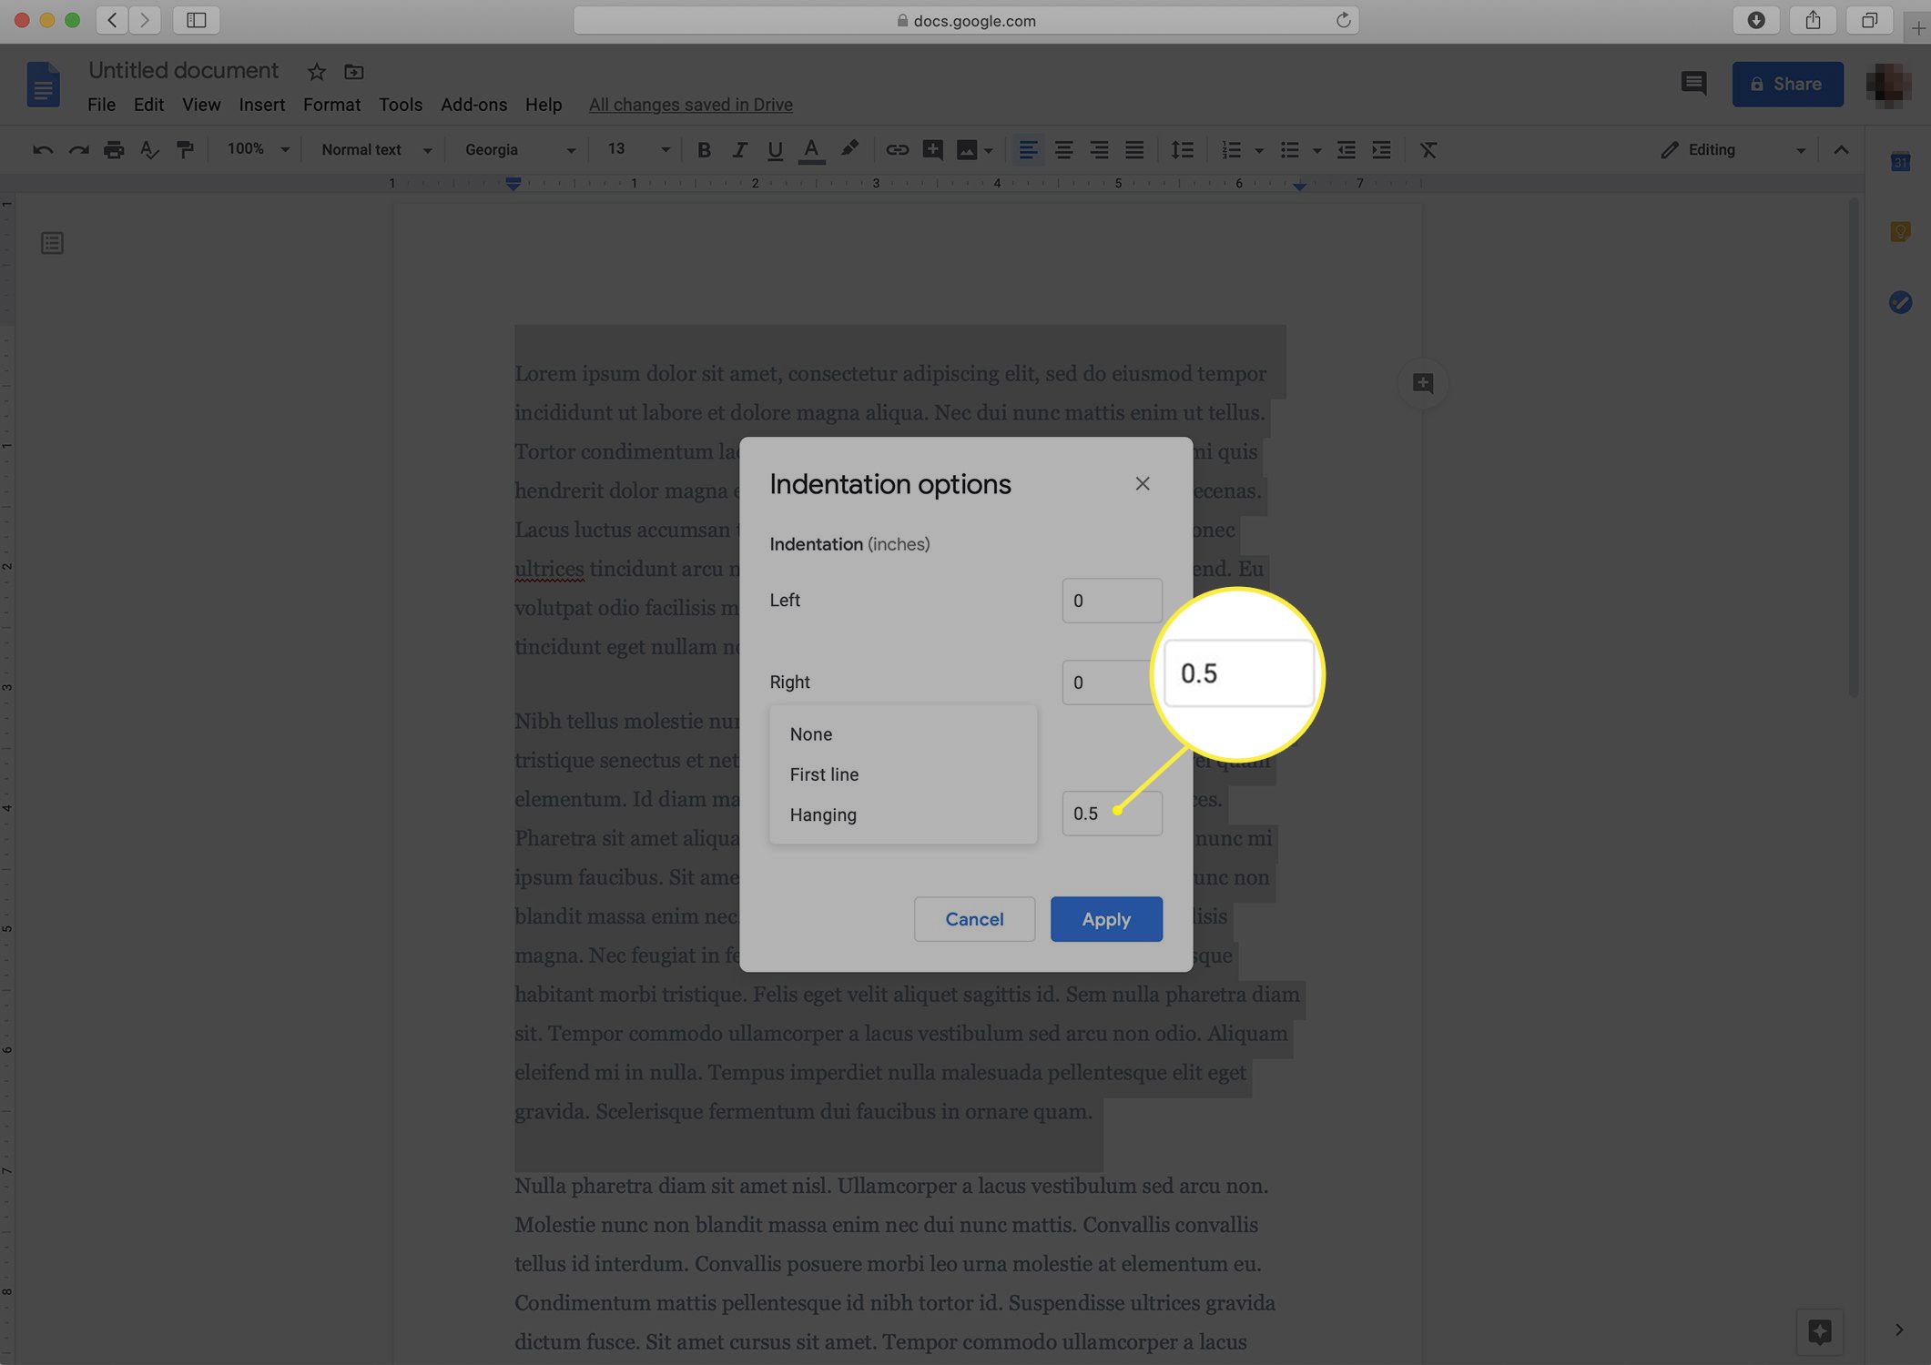Open the Help menu
The width and height of the screenshot is (1931, 1365).
544,105
